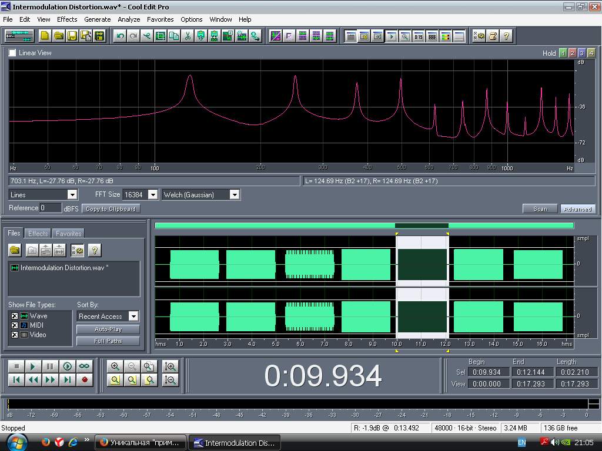602x451 pixels.
Task: Click the Scan button
Action: (540, 208)
